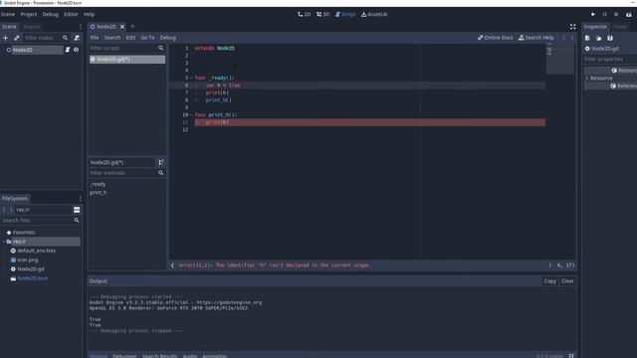Viewport: 637px width, 358px height.
Task: Toggle alphabetical sorting of methods list
Action: tap(161, 162)
